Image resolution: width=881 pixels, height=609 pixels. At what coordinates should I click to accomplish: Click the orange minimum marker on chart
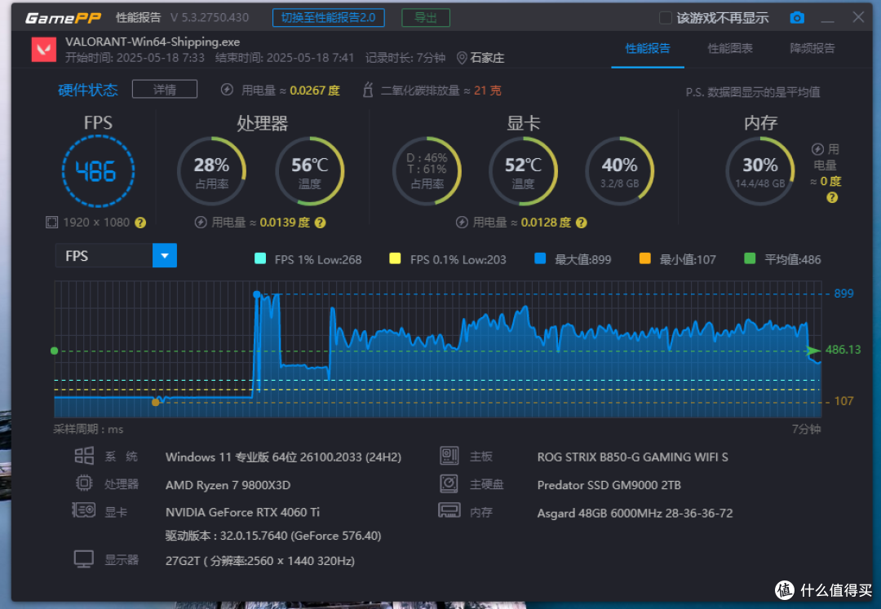pyautogui.click(x=156, y=402)
